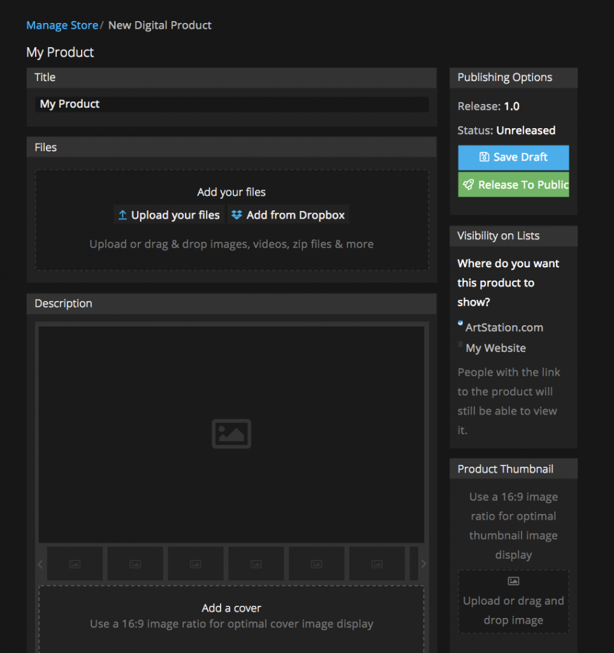
Task: Click the upload arrow icon beside Upload your files
Action: click(x=122, y=216)
